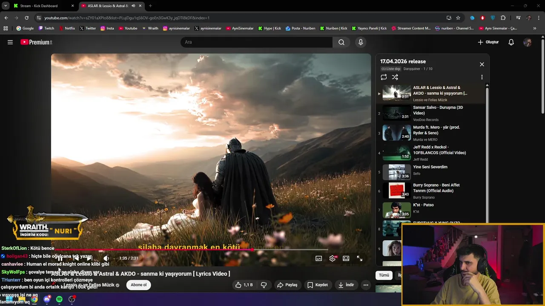Open the Netflix bookmark
Viewport: 545px width, 306px height.
(x=67, y=28)
